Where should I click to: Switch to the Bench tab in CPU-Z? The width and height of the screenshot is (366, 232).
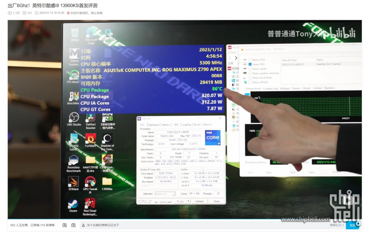[197, 125]
